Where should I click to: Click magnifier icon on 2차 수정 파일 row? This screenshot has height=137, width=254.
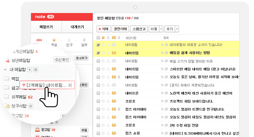click(162, 125)
